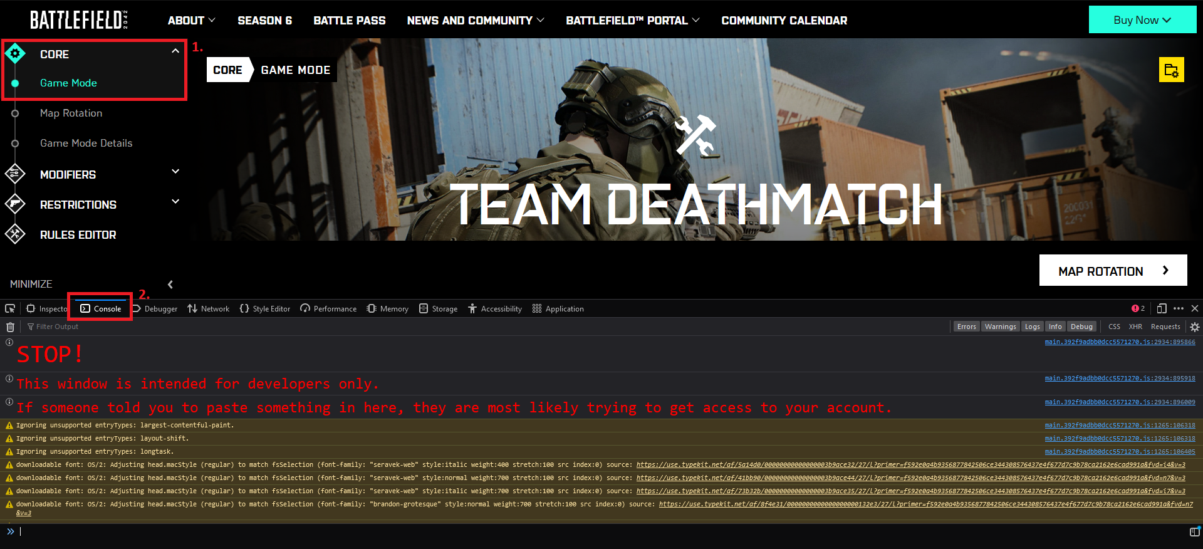Screen dimensions: 1203x549
Task: Click the Rules Editor diamond icon
Action: point(15,234)
